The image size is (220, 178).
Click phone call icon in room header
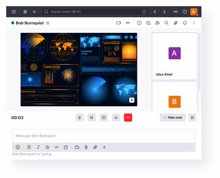[x=128, y=23]
